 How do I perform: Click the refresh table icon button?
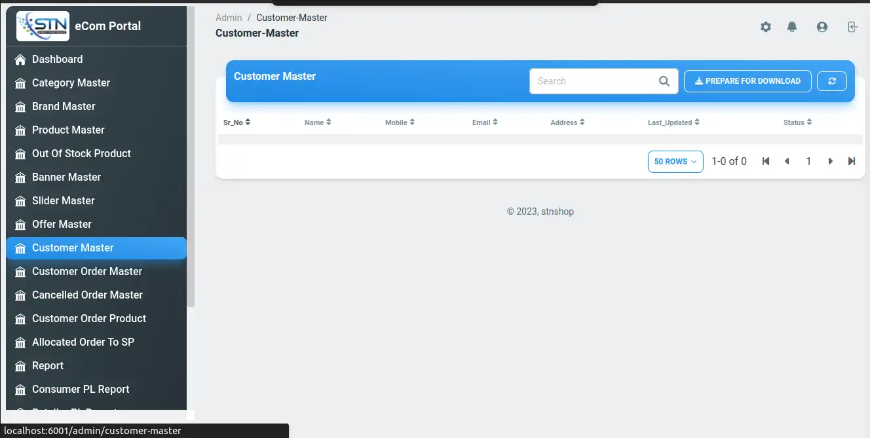pos(832,81)
